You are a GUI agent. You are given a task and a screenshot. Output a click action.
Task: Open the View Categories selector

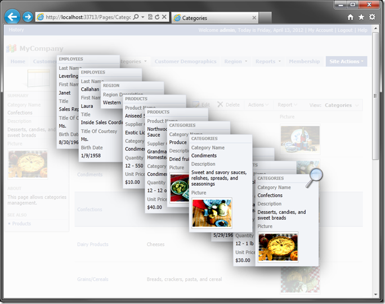pyautogui.click(x=341, y=105)
